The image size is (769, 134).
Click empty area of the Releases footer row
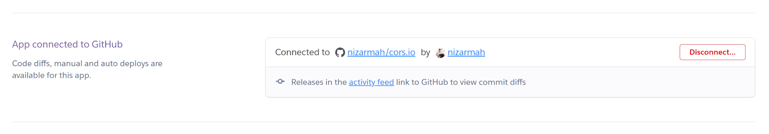[638, 82]
